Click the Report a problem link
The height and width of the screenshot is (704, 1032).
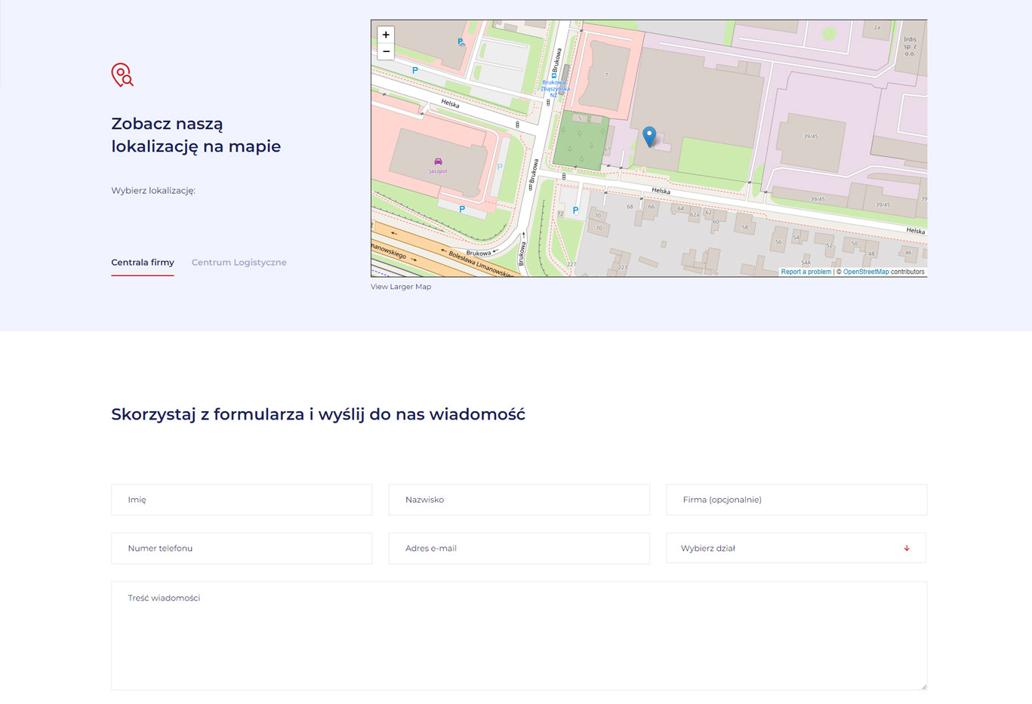click(x=806, y=272)
